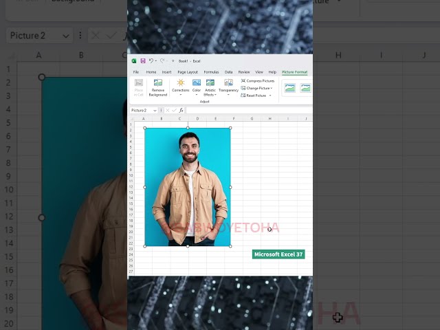440x330 pixels.
Task: Open the File menu
Action: 136,72
